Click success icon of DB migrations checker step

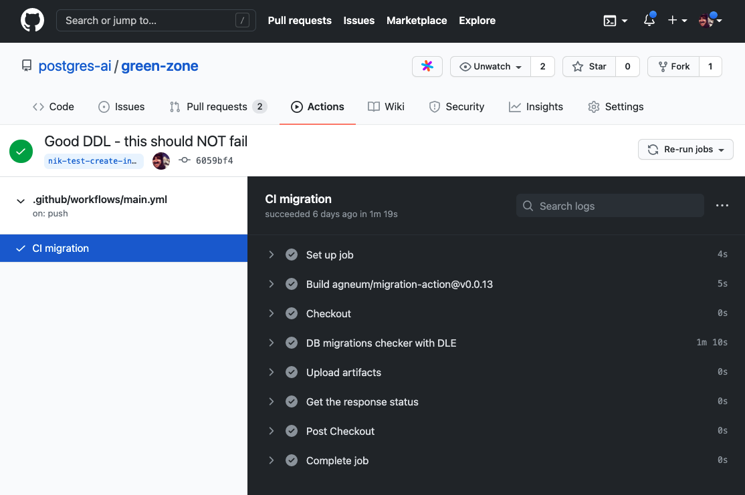[x=292, y=343]
